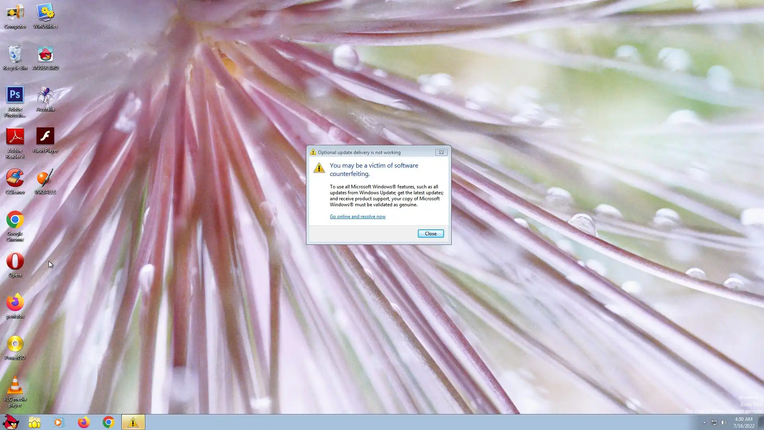Open the Australia spider icon
764x430 pixels.
click(x=45, y=96)
